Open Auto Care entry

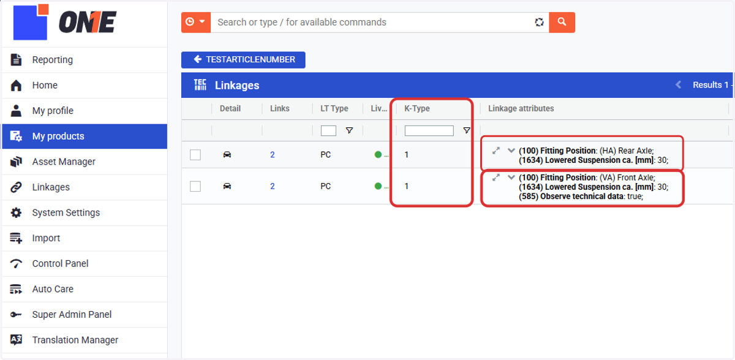(84, 289)
